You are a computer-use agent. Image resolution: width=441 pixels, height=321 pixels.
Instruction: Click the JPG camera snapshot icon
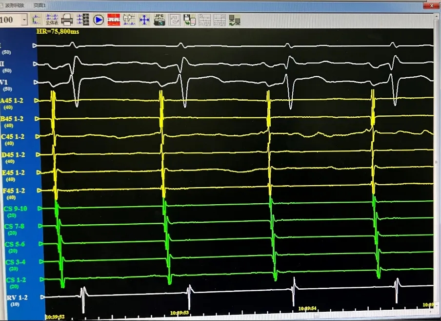[x=160, y=20]
